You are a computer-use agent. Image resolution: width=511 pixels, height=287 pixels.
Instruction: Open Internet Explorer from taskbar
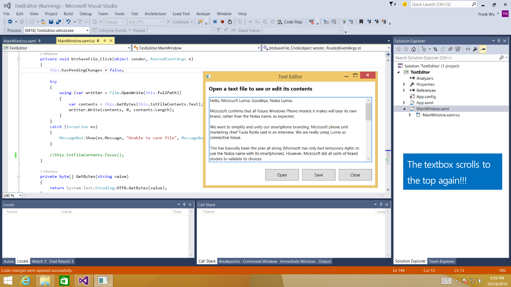[26, 281]
